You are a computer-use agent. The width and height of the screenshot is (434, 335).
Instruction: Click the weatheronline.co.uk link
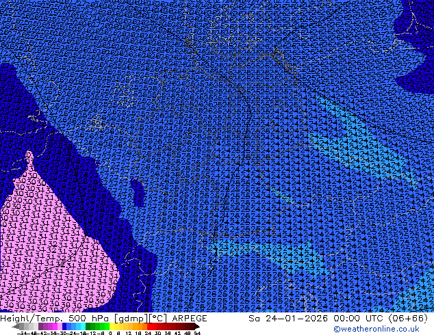tap(376, 329)
